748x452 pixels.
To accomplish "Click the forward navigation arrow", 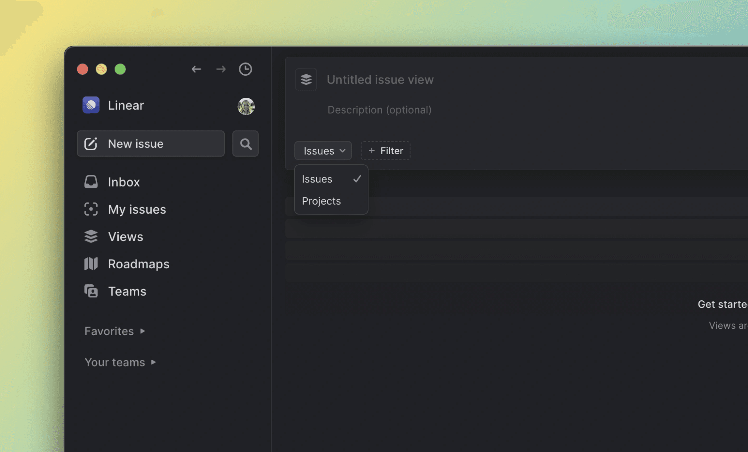I will click(221, 69).
